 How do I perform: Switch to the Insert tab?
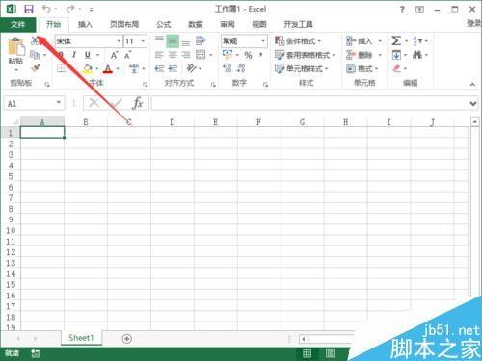click(85, 24)
